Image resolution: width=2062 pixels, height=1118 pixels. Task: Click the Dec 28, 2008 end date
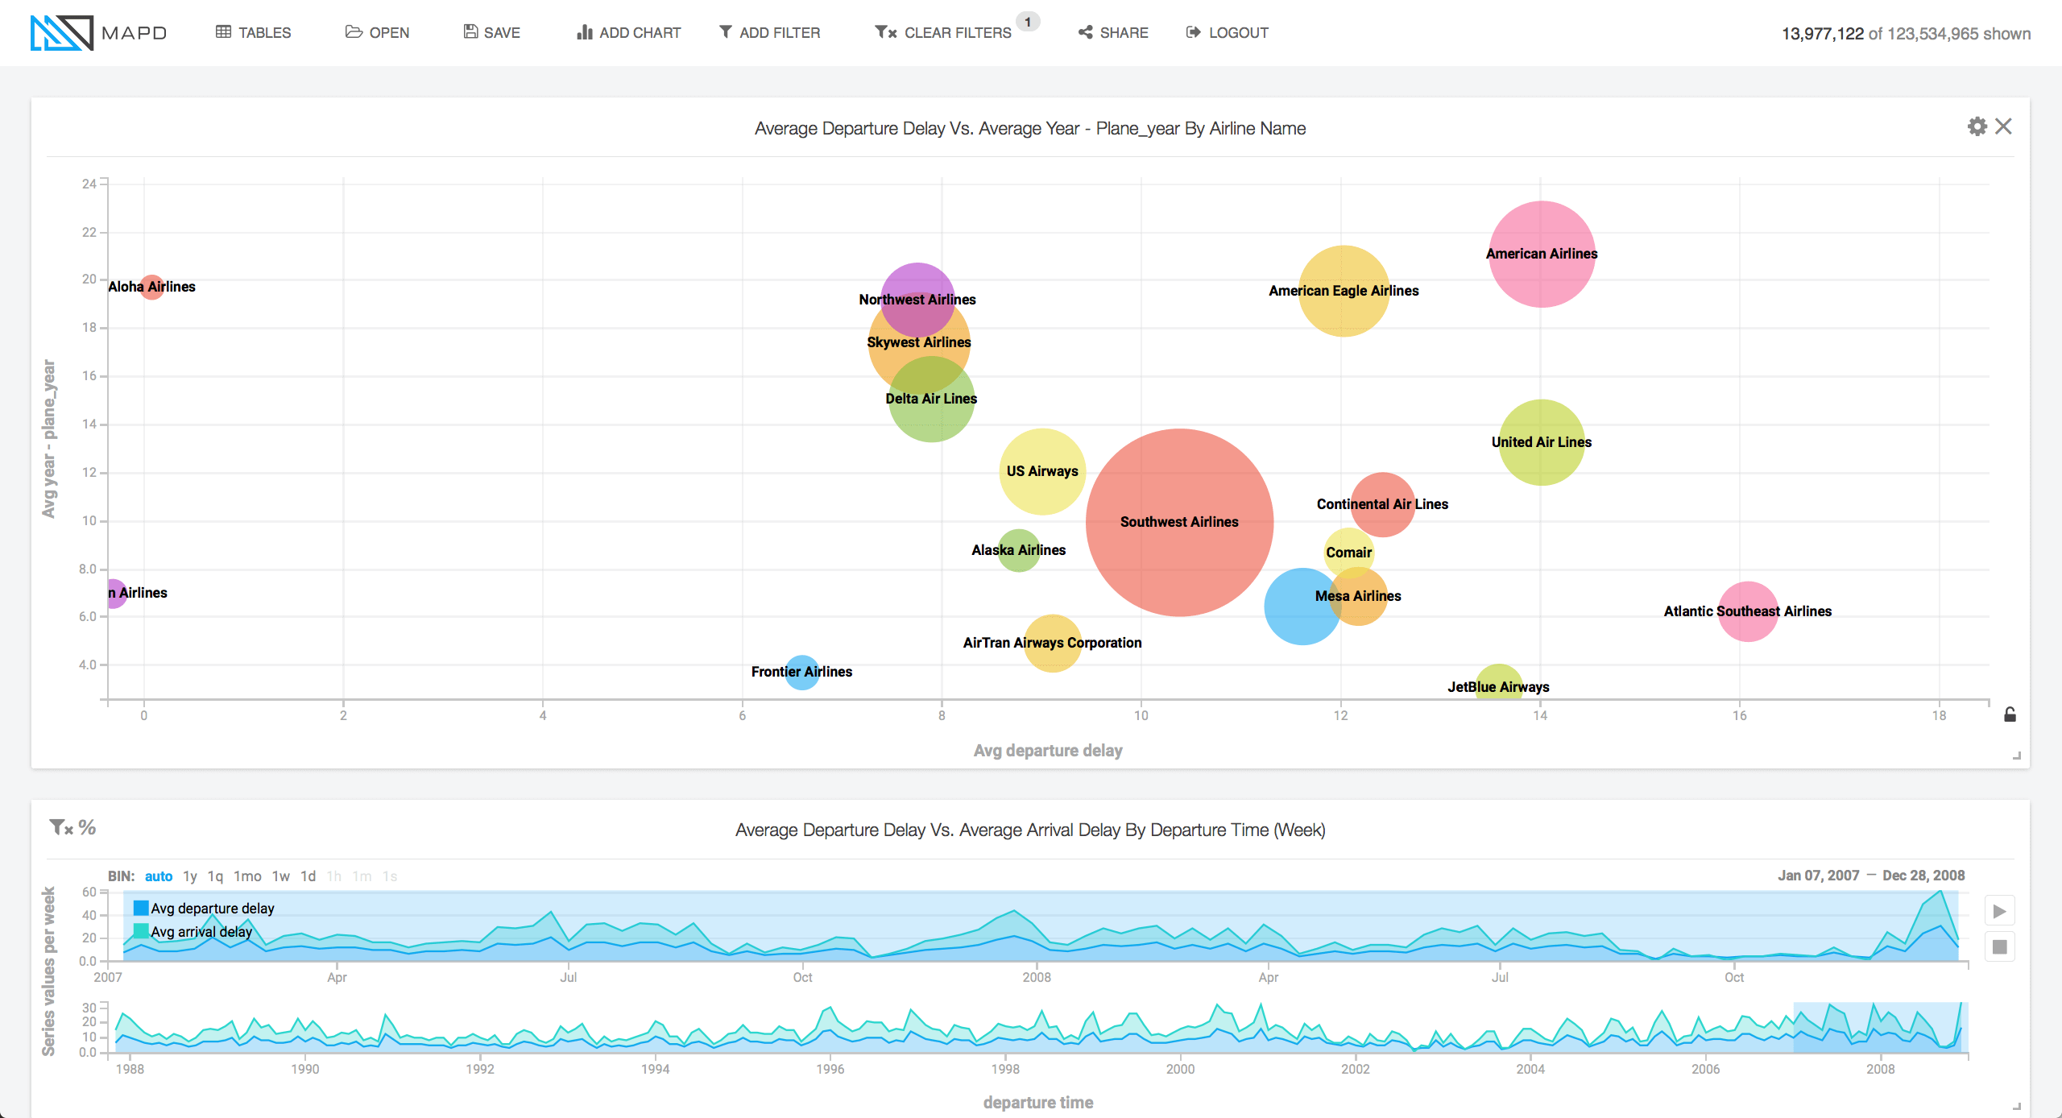pos(1923,876)
